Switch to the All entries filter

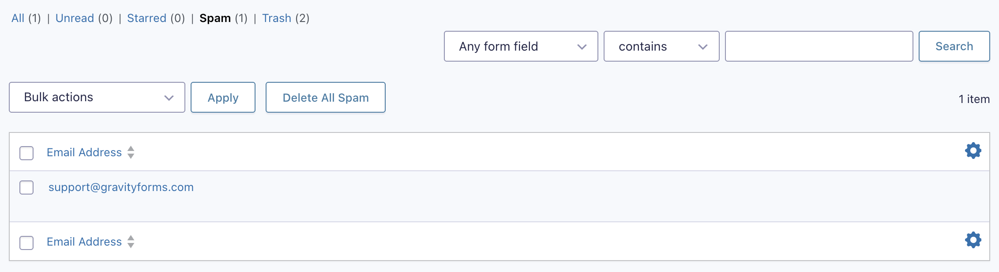pos(18,18)
